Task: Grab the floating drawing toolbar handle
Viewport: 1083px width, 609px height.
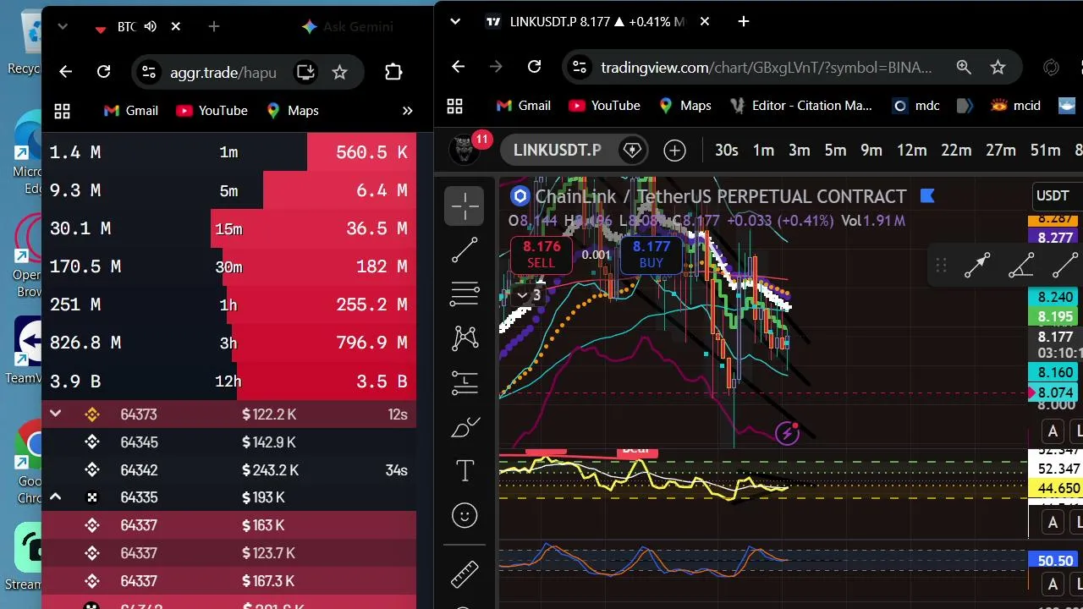Action: pyautogui.click(x=941, y=266)
